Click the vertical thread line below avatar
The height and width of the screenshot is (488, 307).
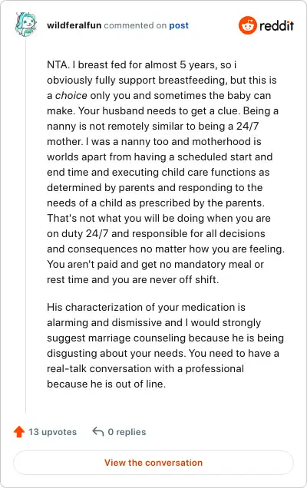click(25, 226)
